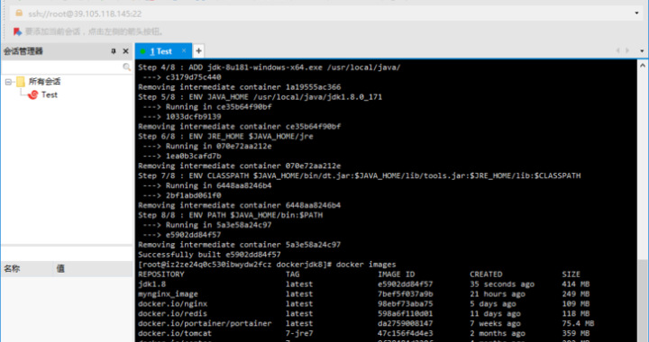Click the "docker images" command text
This screenshot has height=342, width=649.
click(x=366, y=265)
